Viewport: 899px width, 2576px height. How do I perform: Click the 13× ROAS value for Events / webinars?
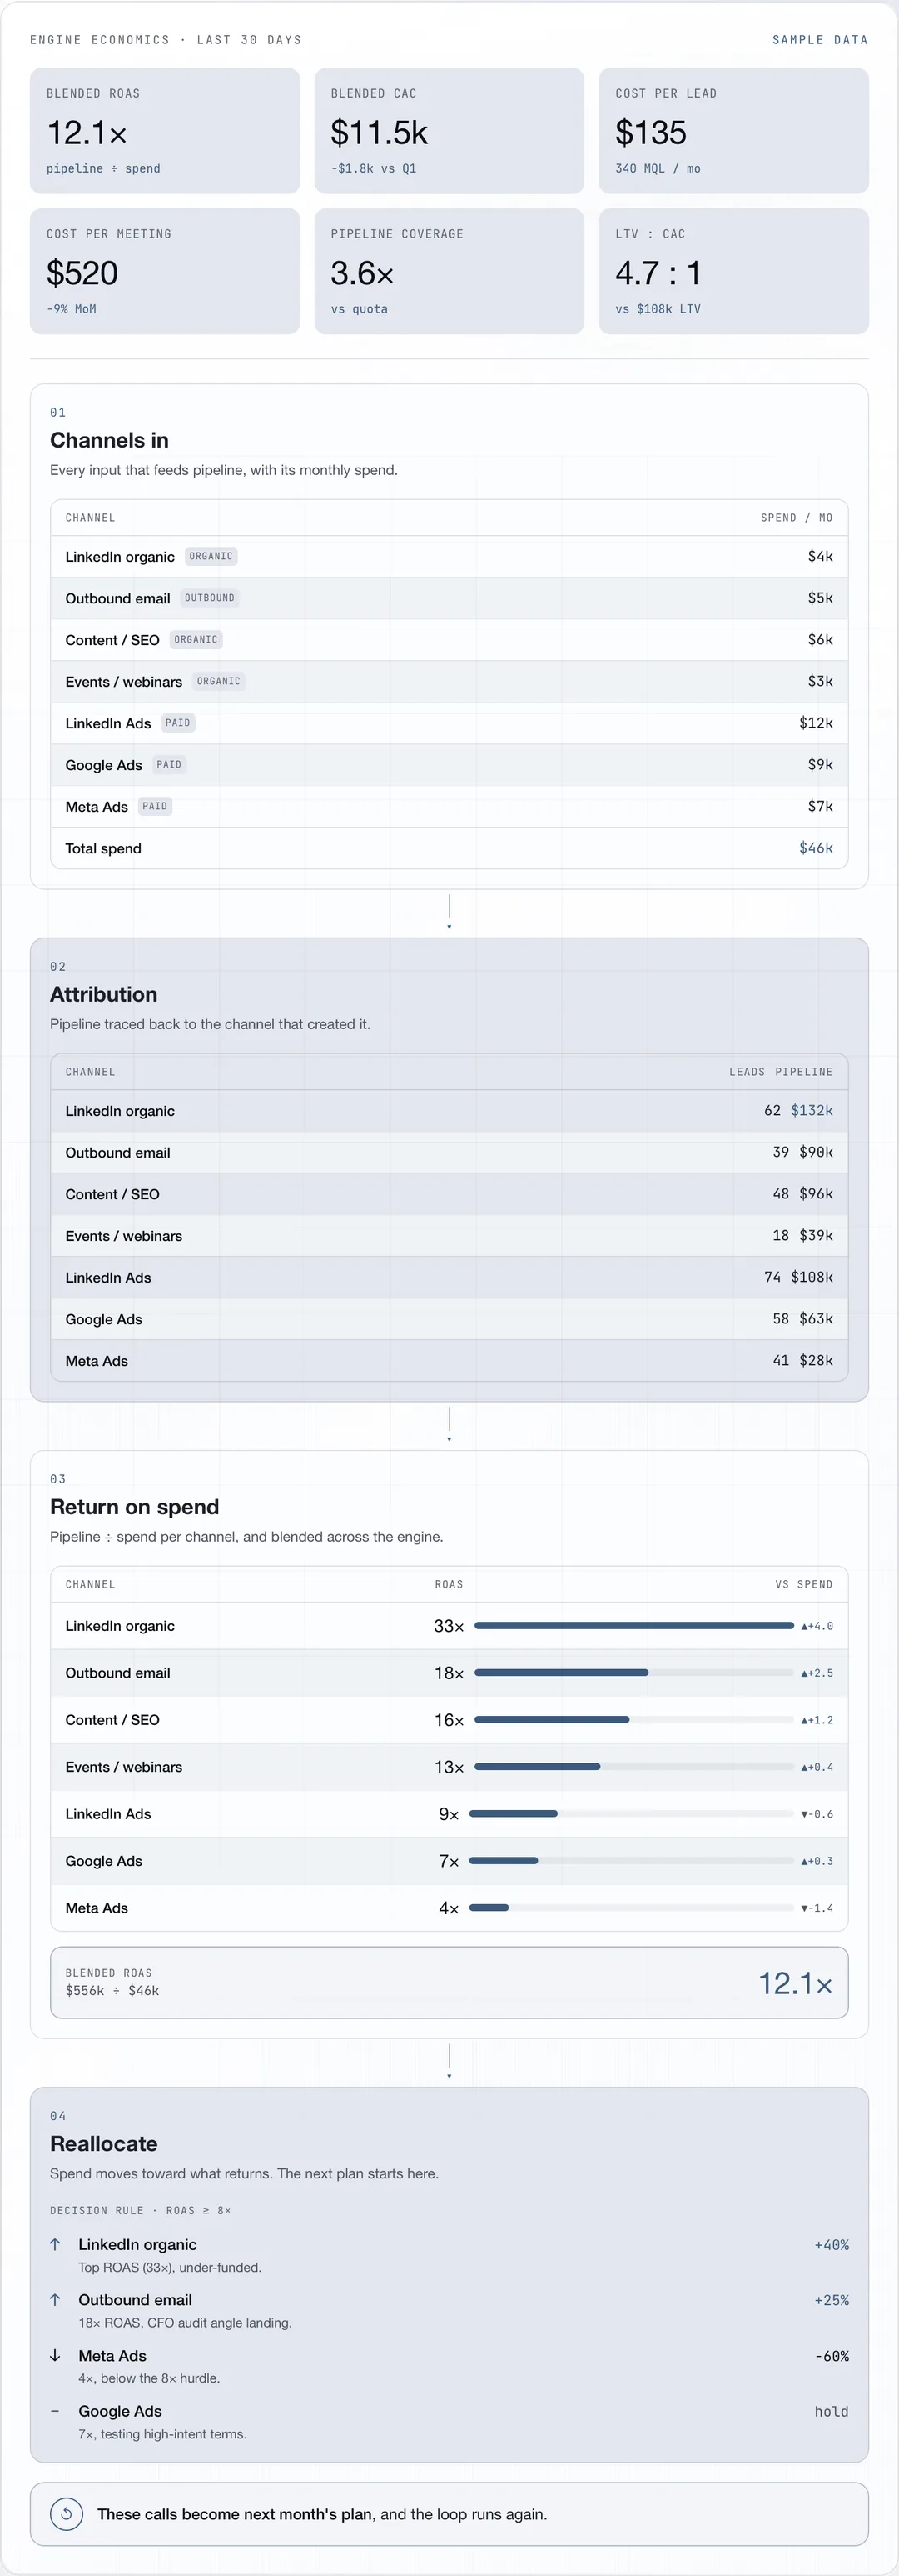click(x=449, y=1767)
